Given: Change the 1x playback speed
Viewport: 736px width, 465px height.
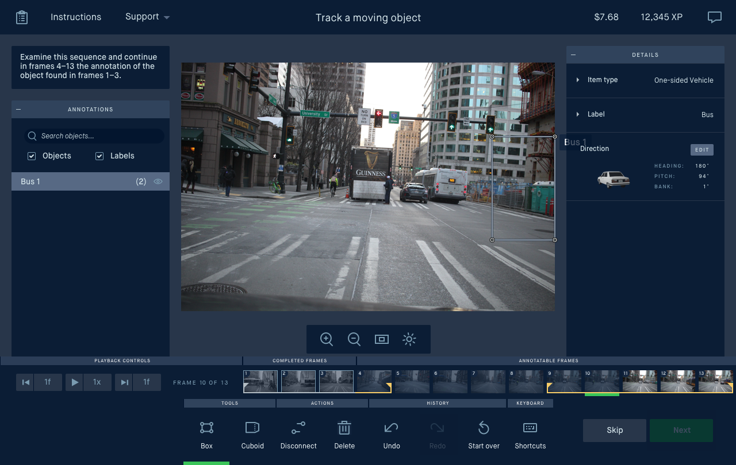Looking at the screenshot, I should click(97, 382).
